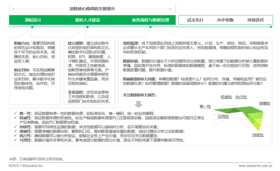Click the 变革流程: paragraph heading

coord(76,92)
